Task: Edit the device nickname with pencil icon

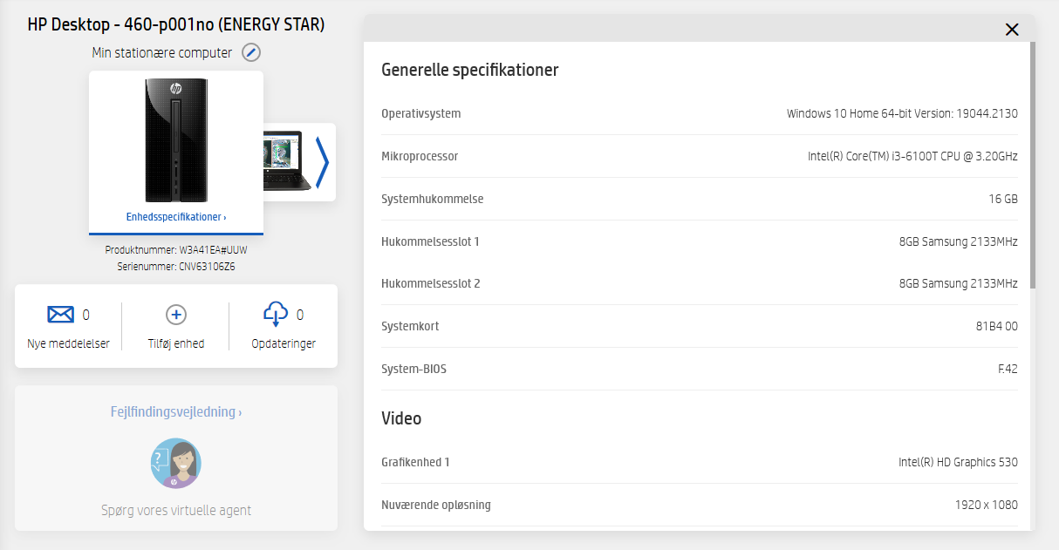Action: tap(251, 52)
